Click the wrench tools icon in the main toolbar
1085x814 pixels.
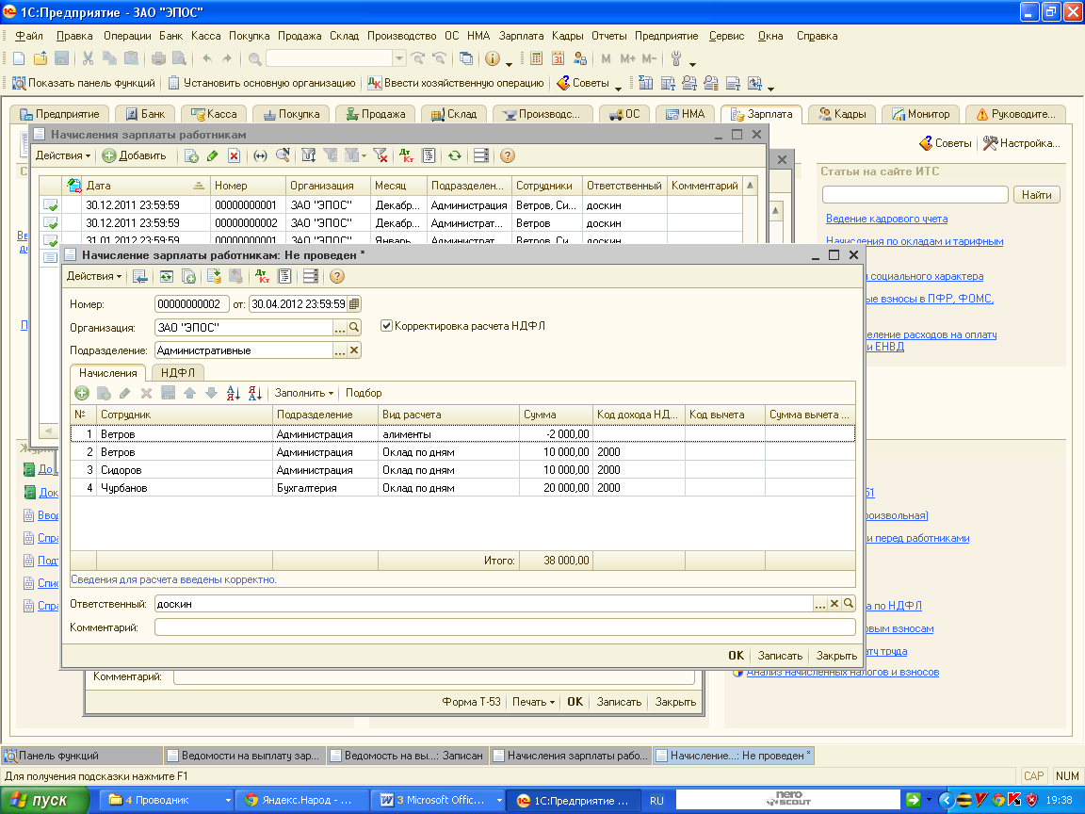[676, 58]
